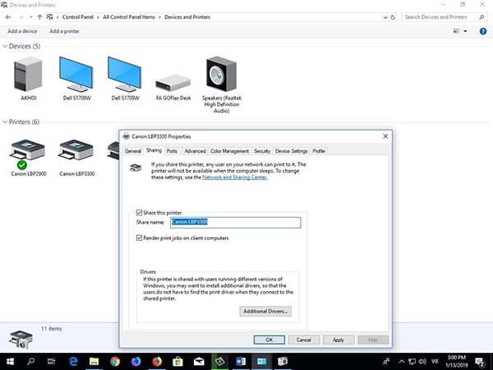Open File Explorer from taskbar

pos(94,362)
